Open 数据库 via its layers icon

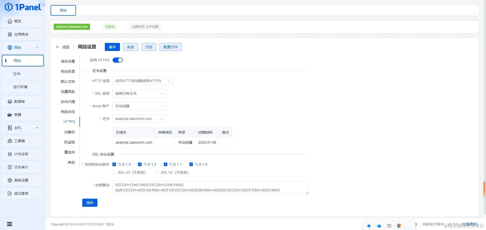click(x=10, y=101)
